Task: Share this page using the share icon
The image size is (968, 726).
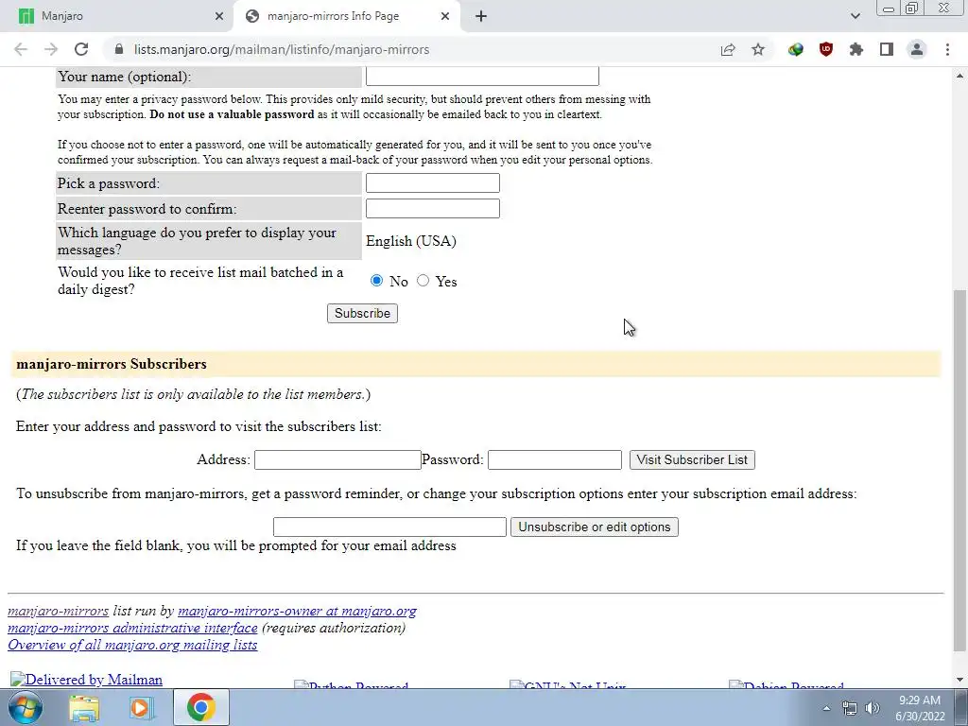Action: 728,49
